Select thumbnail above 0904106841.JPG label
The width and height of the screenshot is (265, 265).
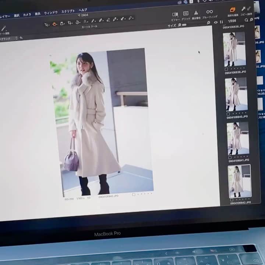(x=238, y=139)
